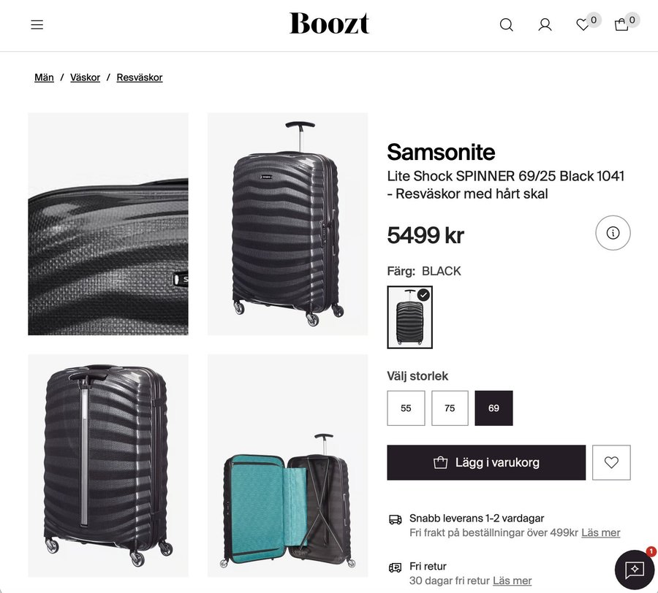Screen dimensions: 658x593
Task: Go to Män breadcrumb
Action: pos(44,77)
